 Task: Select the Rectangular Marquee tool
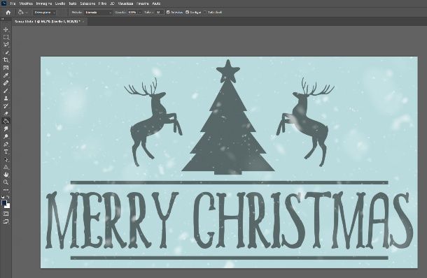click(x=6, y=37)
